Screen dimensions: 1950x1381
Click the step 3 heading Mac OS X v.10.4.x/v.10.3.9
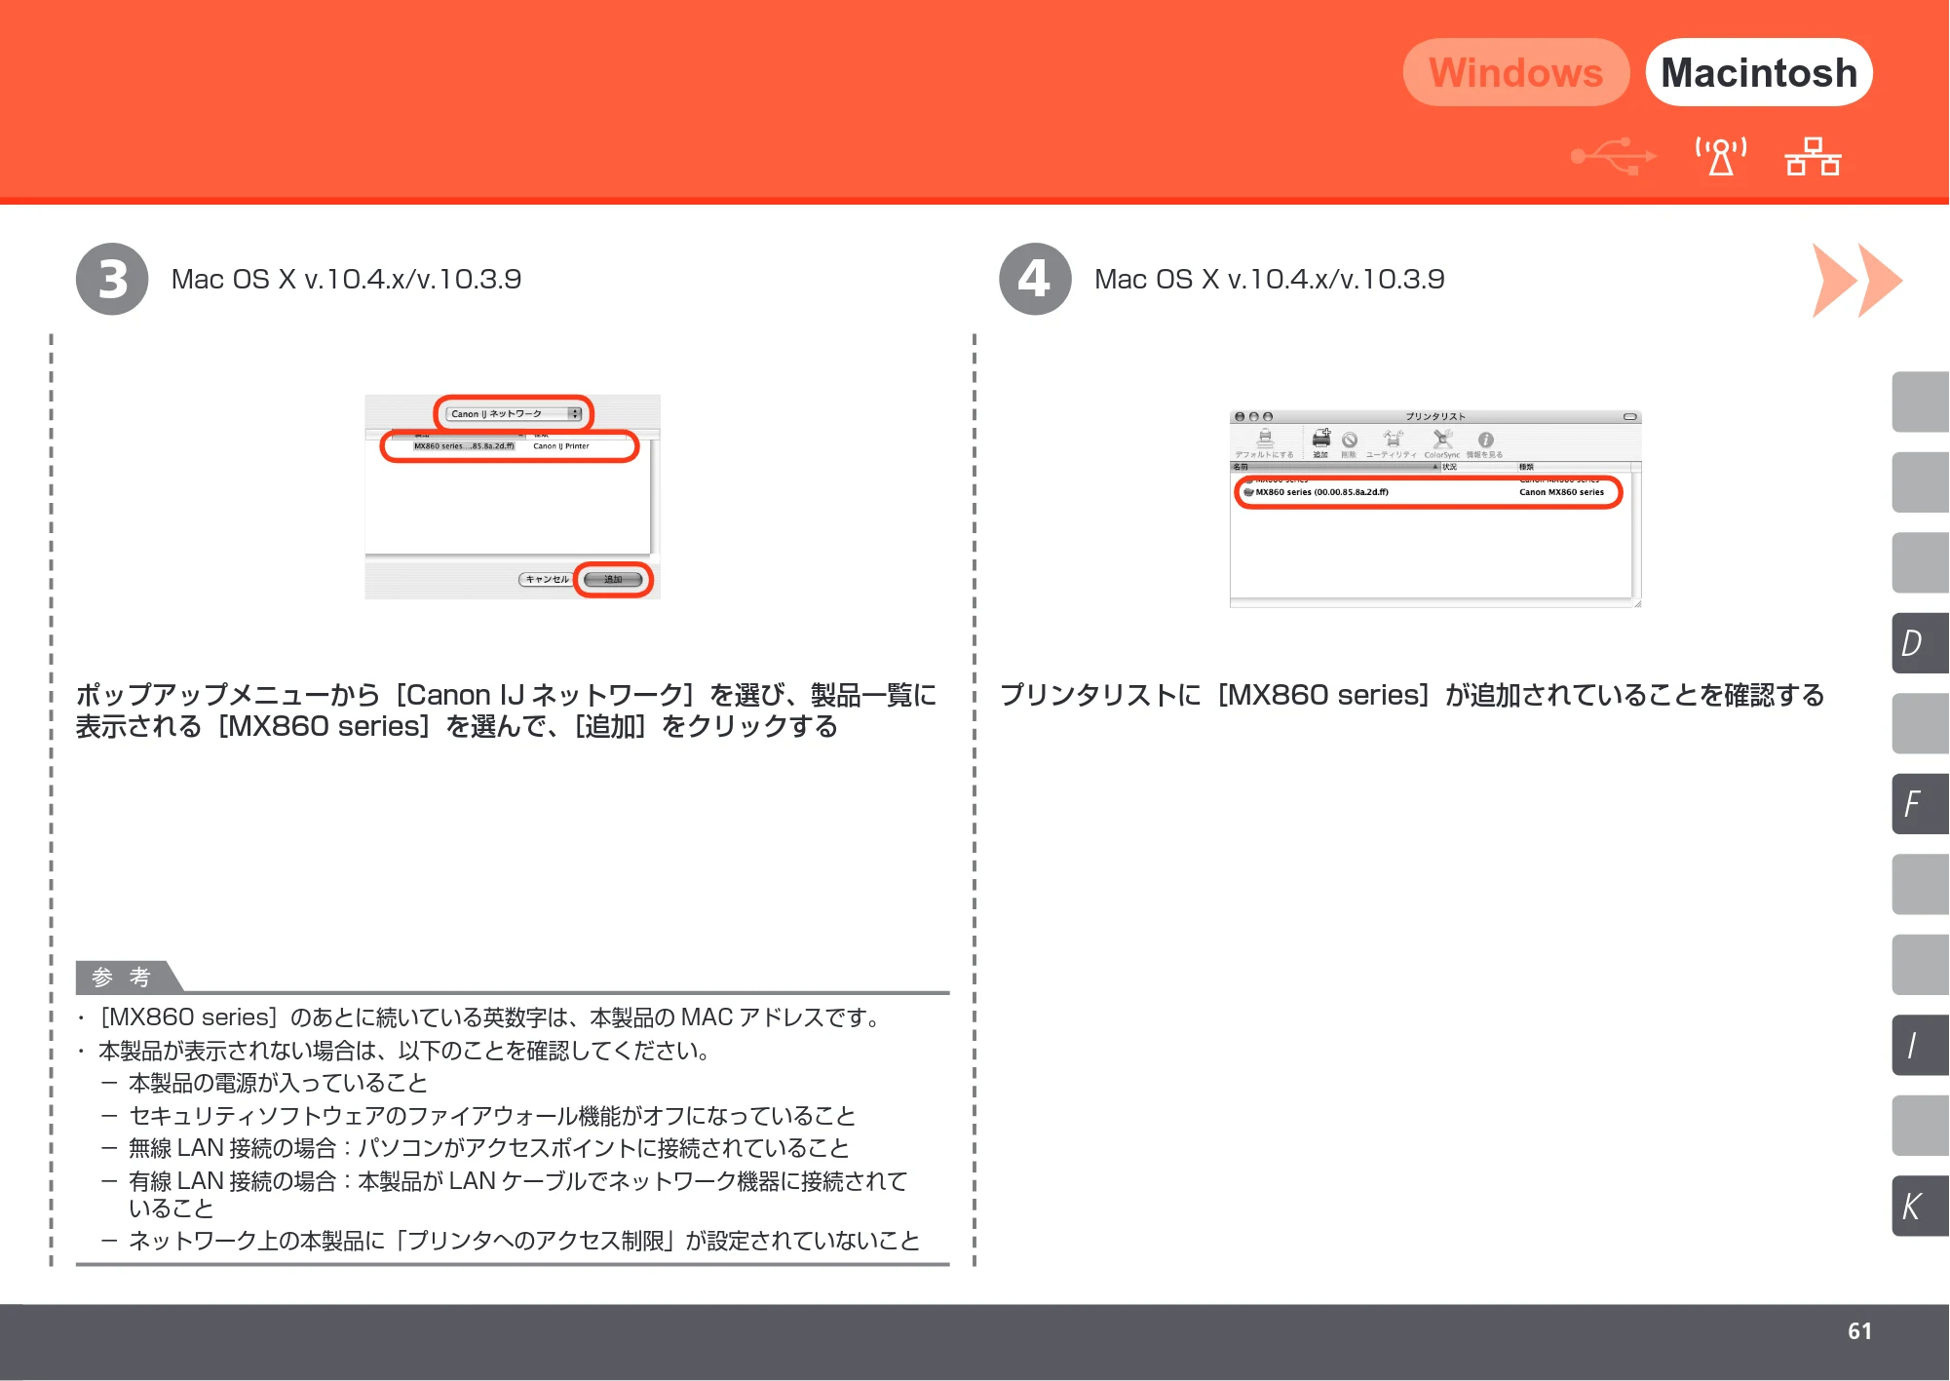pyautogui.click(x=346, y=280)
